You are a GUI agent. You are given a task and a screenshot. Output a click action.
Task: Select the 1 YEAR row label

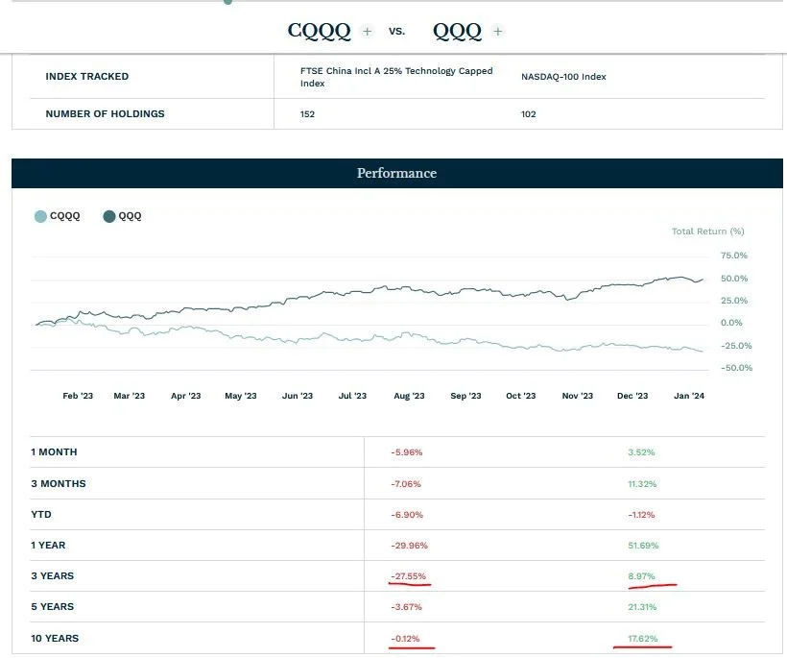click(x=48, y=545)
